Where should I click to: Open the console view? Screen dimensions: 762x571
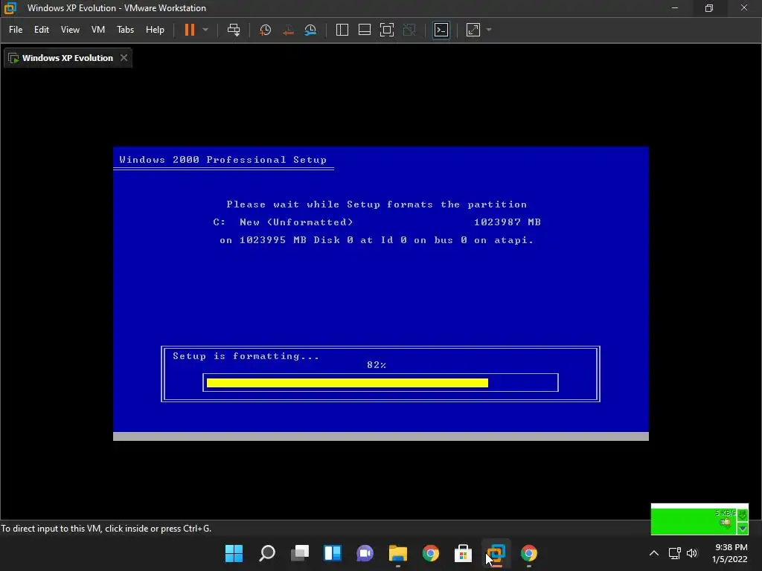[441, 30]
